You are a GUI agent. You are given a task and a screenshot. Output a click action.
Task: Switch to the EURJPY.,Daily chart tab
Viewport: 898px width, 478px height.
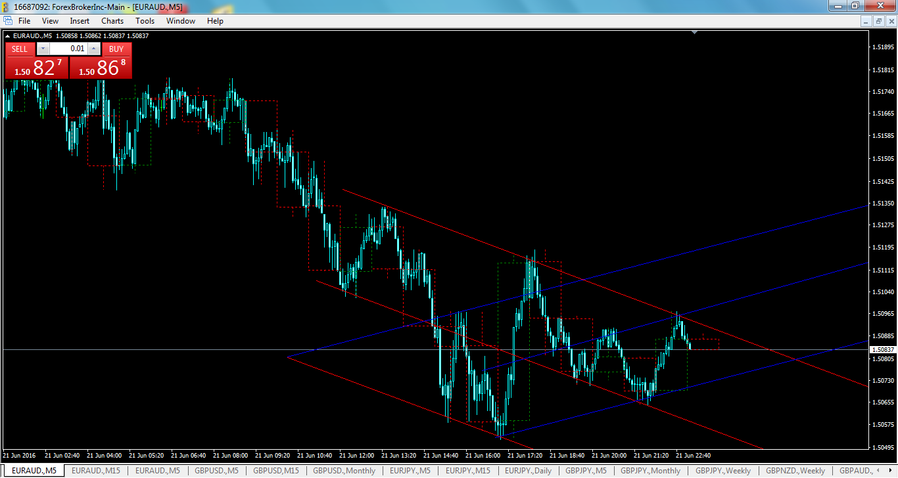[x=529, y=471]
